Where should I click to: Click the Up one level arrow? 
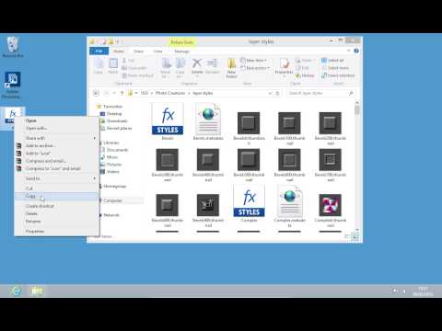122,93
